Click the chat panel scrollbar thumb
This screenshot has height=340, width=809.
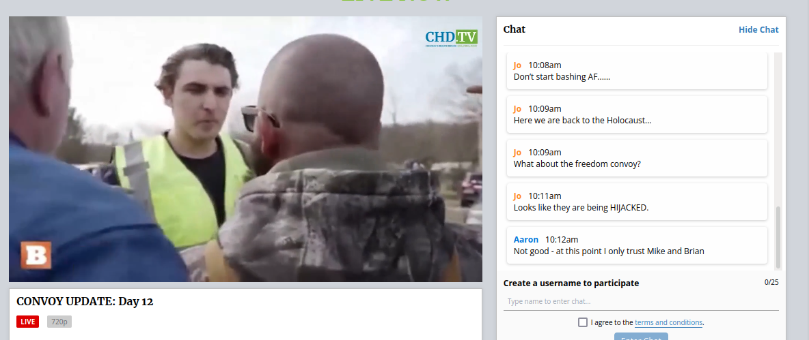pos(778,236)
